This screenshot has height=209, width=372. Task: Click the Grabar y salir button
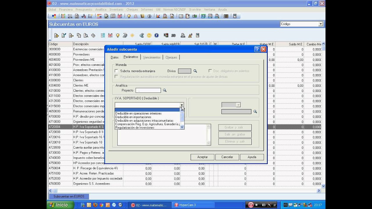click(x=235, y=127)
